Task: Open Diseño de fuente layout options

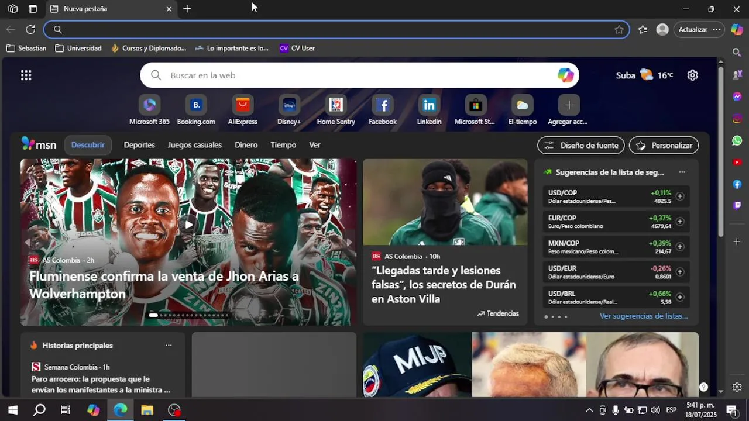Action: tap(580, 145)
